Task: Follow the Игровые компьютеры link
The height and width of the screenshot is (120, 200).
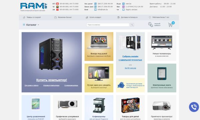Action: (x=51, y=85)
